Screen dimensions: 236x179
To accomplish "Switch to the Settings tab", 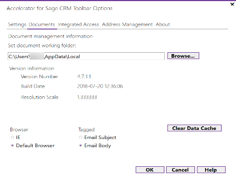I will tap(17, 25).
